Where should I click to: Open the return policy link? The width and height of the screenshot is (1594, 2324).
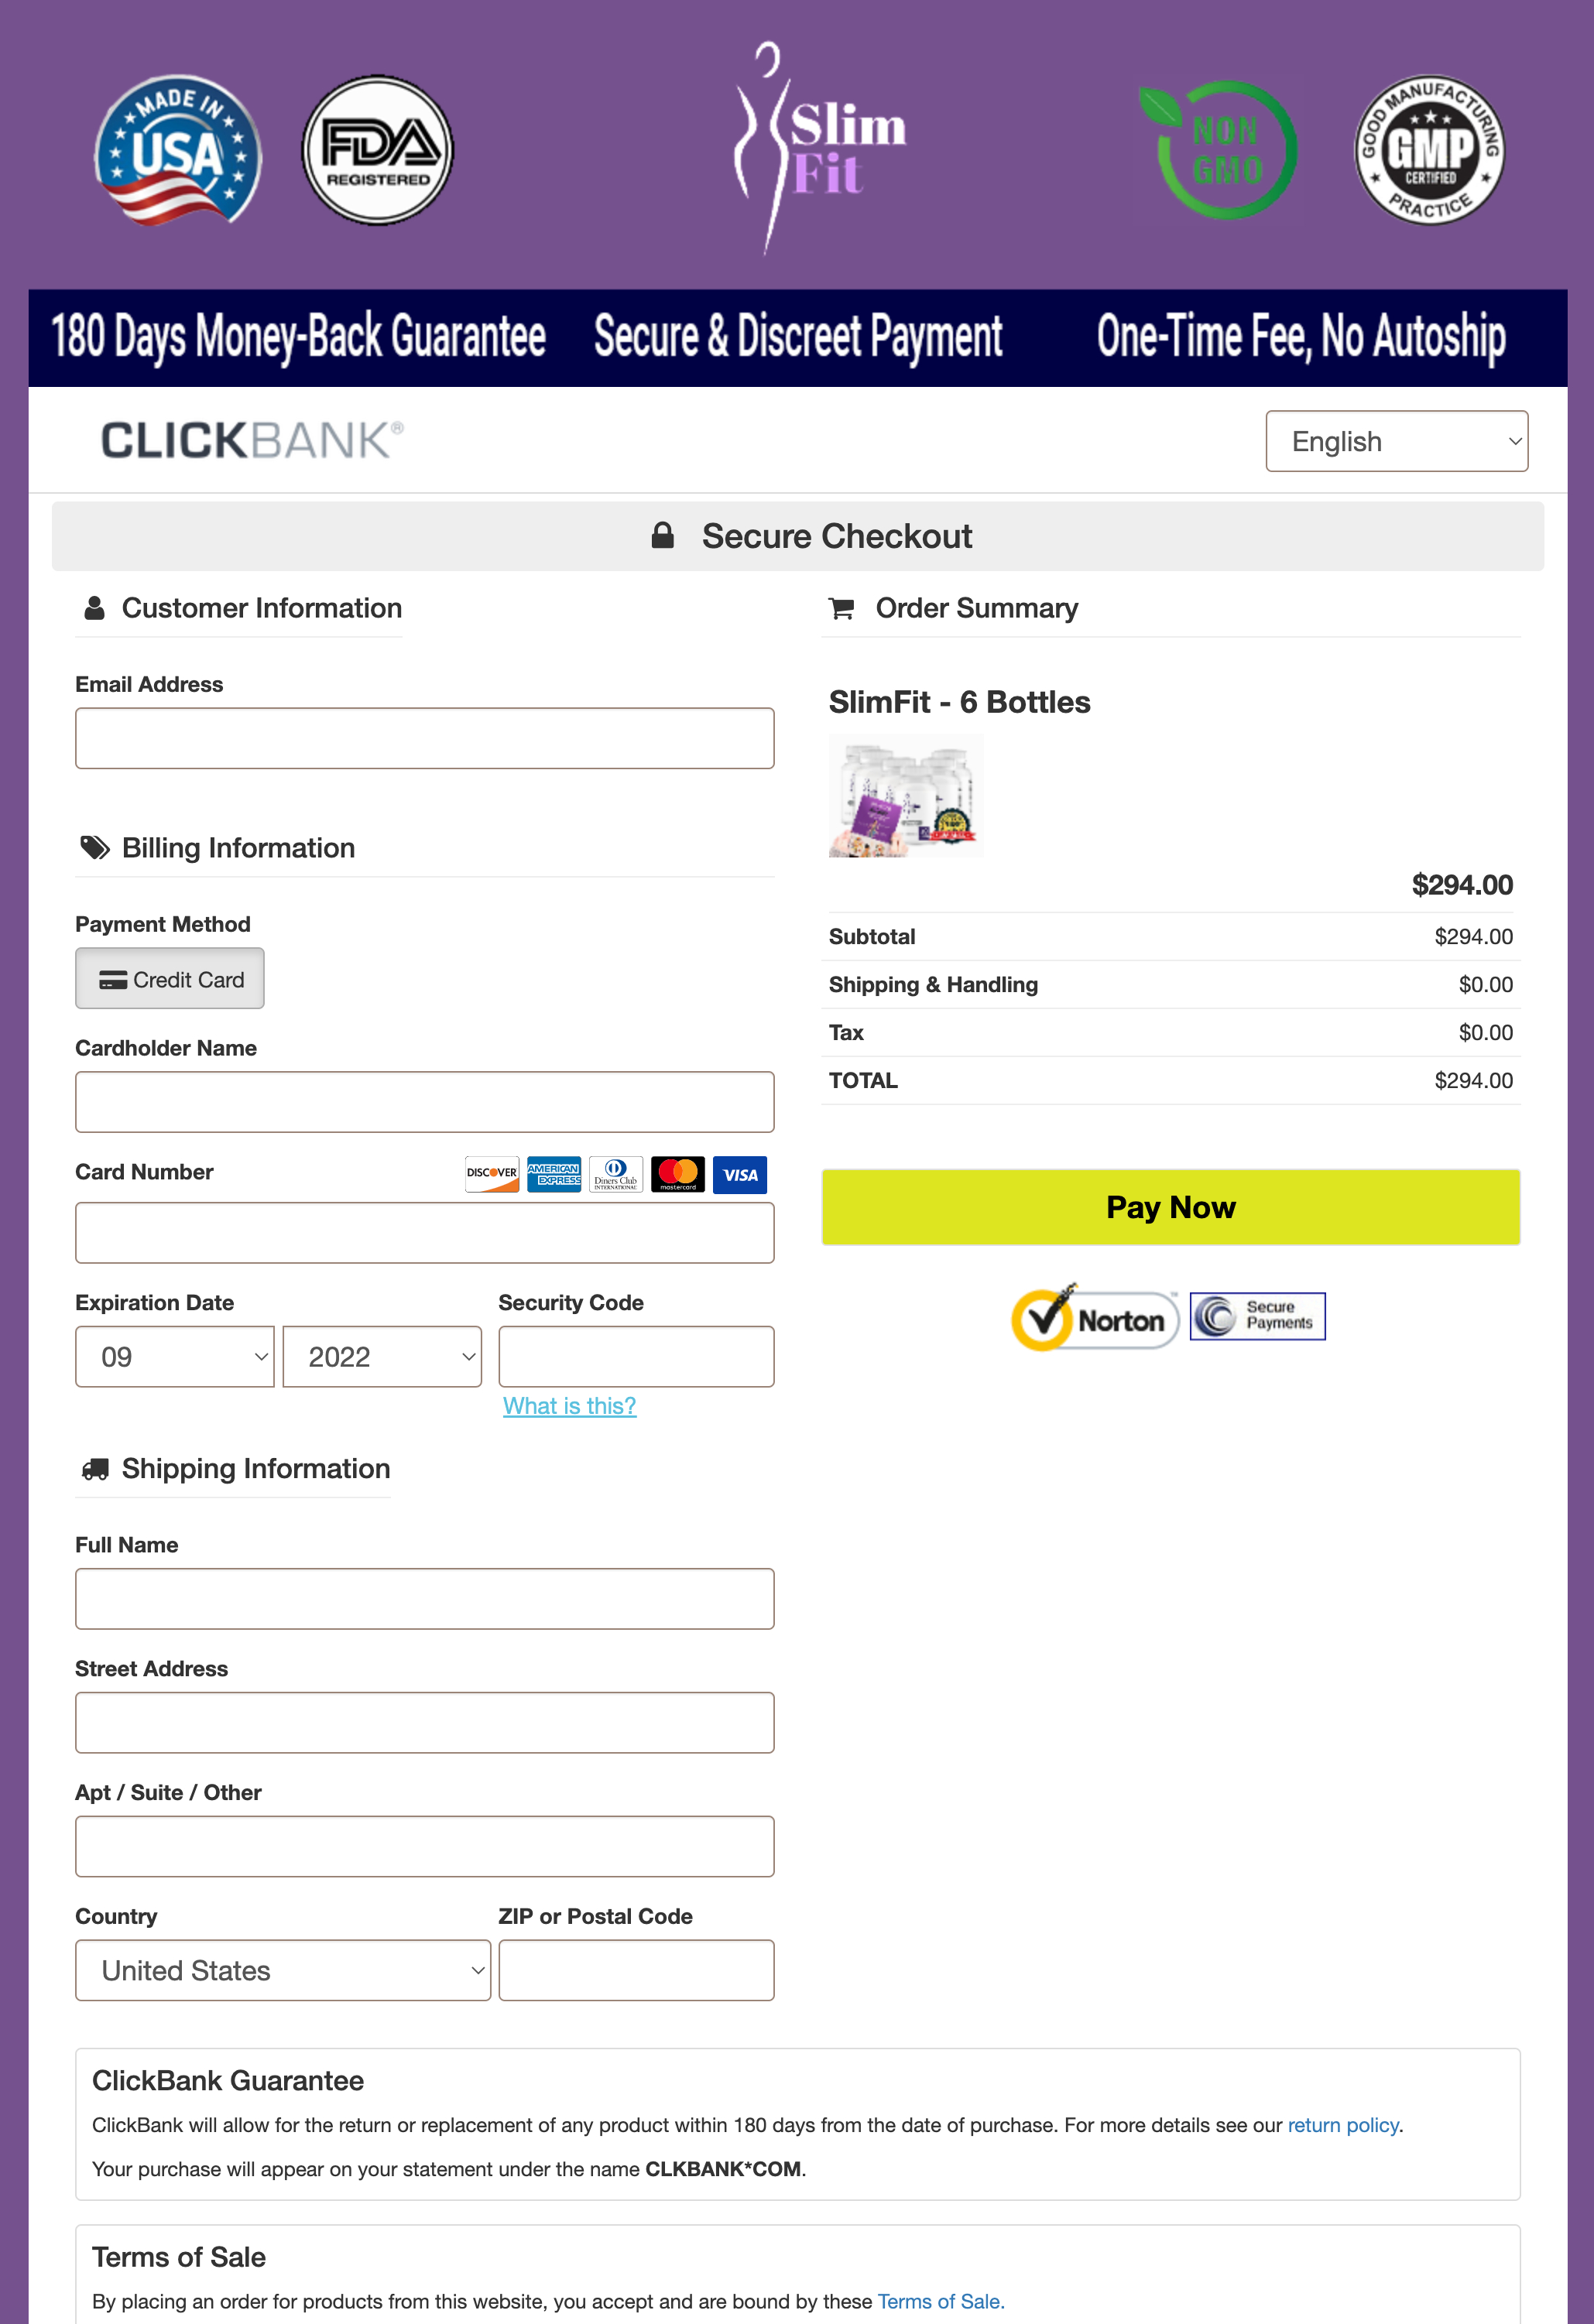coord(1344,2125)
